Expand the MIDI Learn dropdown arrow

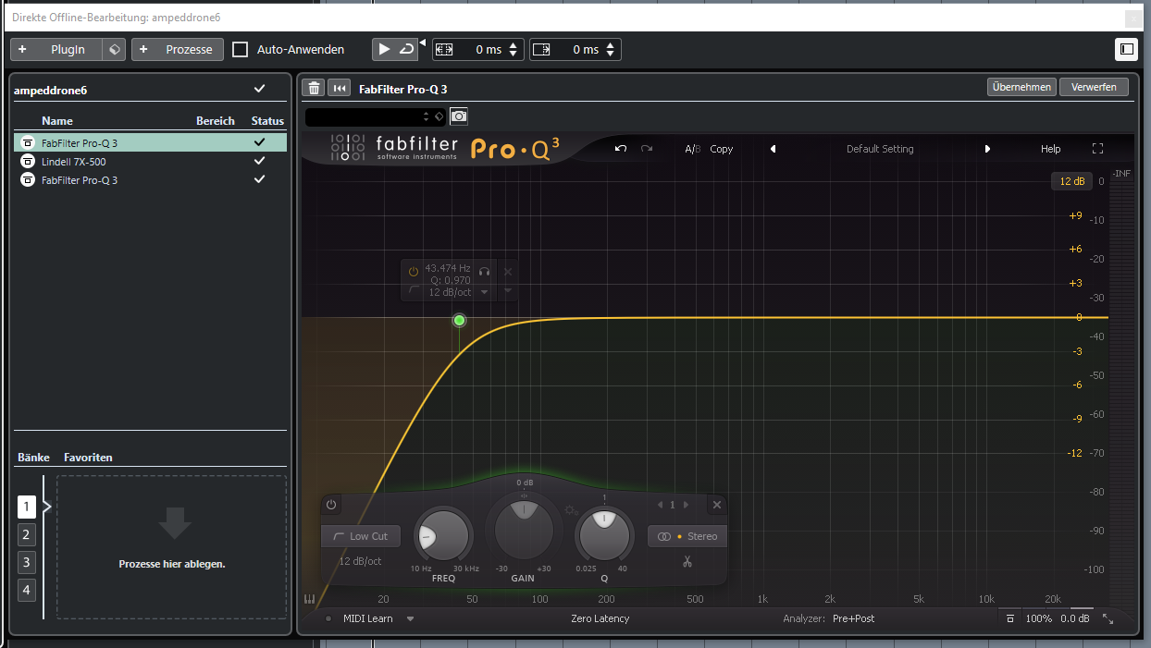pos(410,618)
